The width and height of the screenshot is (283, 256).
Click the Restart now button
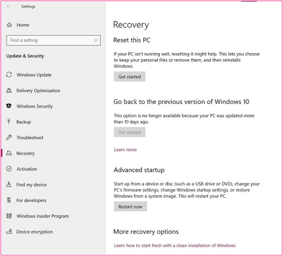point(130,207)
